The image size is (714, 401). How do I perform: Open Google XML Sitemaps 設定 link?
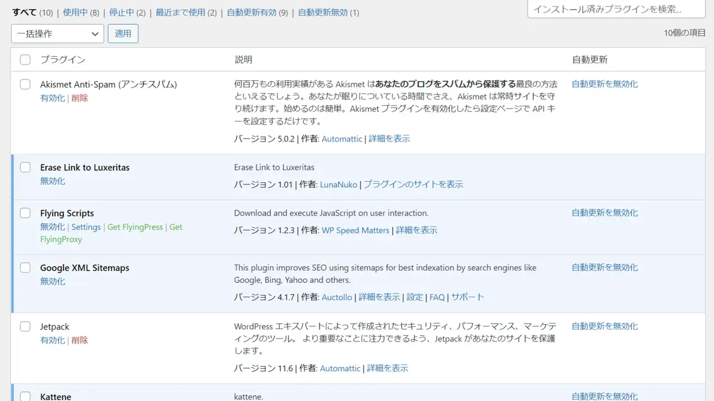415,297
